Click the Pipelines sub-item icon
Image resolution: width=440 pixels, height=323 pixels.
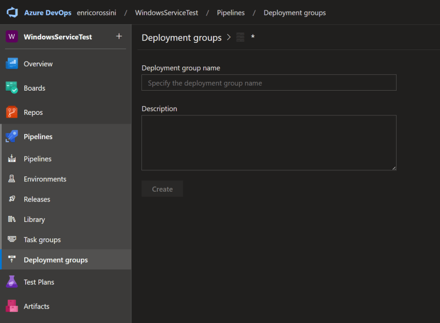(x=12, y=159)
